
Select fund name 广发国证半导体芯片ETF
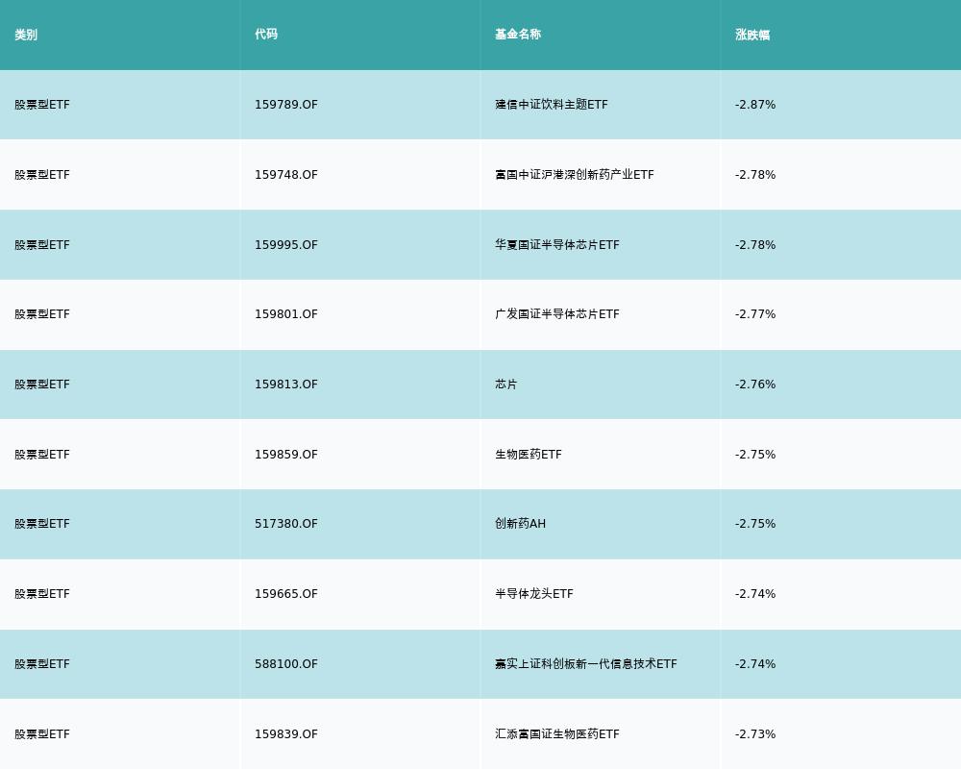(x=557, y=314)
